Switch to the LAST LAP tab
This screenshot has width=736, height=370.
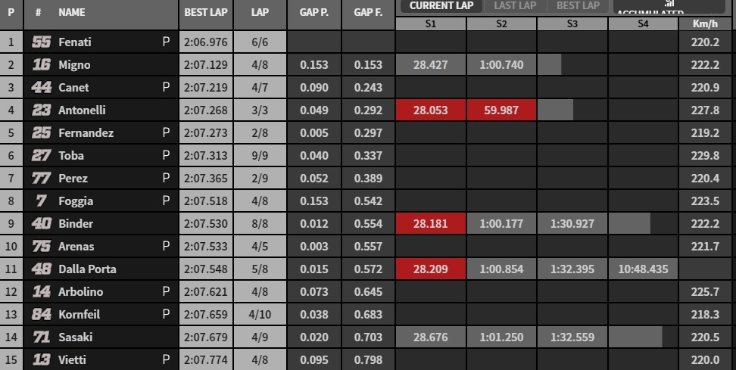point(515,6)
